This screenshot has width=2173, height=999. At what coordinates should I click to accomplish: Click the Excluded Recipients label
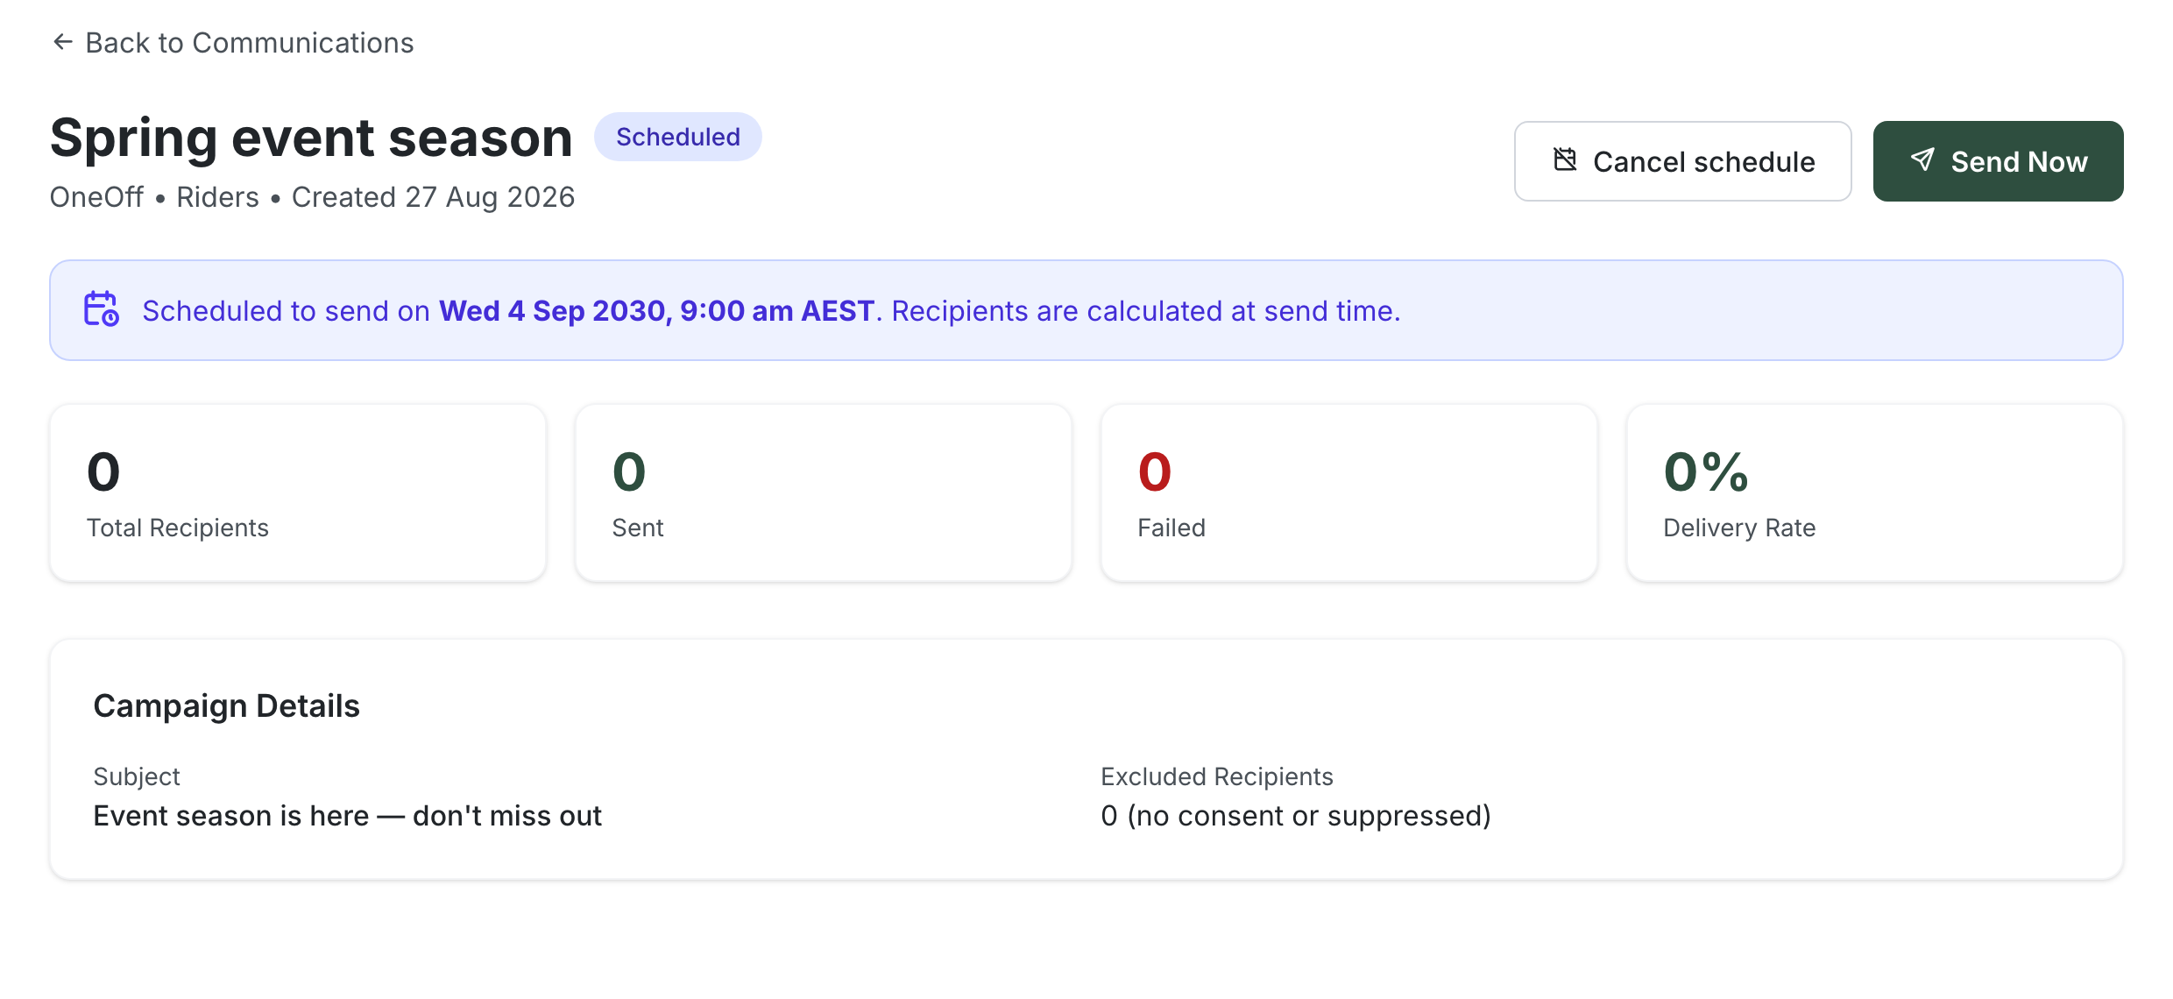point(1217,776)
